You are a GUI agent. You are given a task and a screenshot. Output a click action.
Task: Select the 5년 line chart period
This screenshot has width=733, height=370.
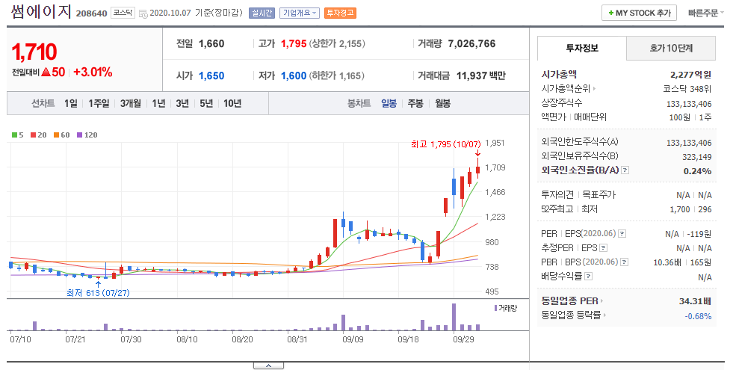[x=206, y=103]
